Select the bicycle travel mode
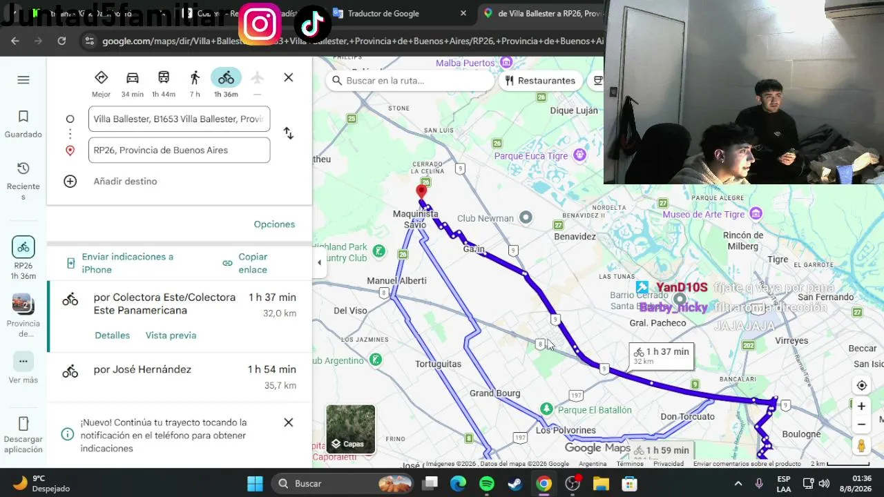This screenshot has height=497, width=884. coord(226,84)
